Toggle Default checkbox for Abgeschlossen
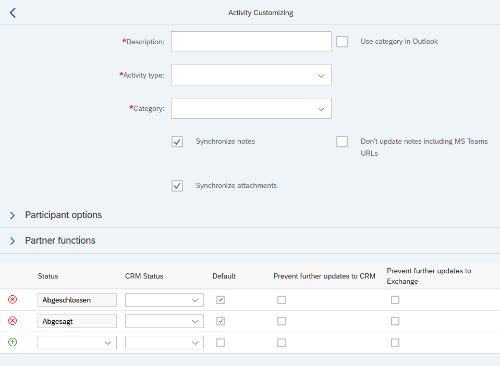Image resolution: width=500 pixels, height=366 pixels. pyautogui.click(x=221, y=300)
